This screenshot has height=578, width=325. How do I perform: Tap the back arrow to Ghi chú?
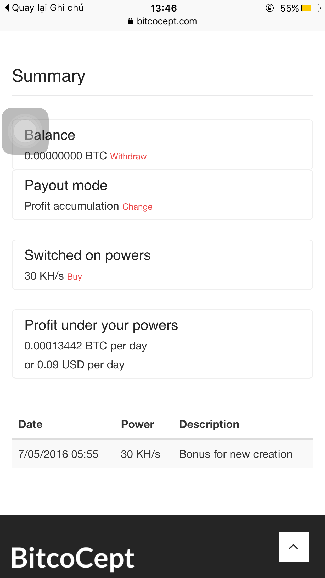pyautogui.click(x=7, y=8)
